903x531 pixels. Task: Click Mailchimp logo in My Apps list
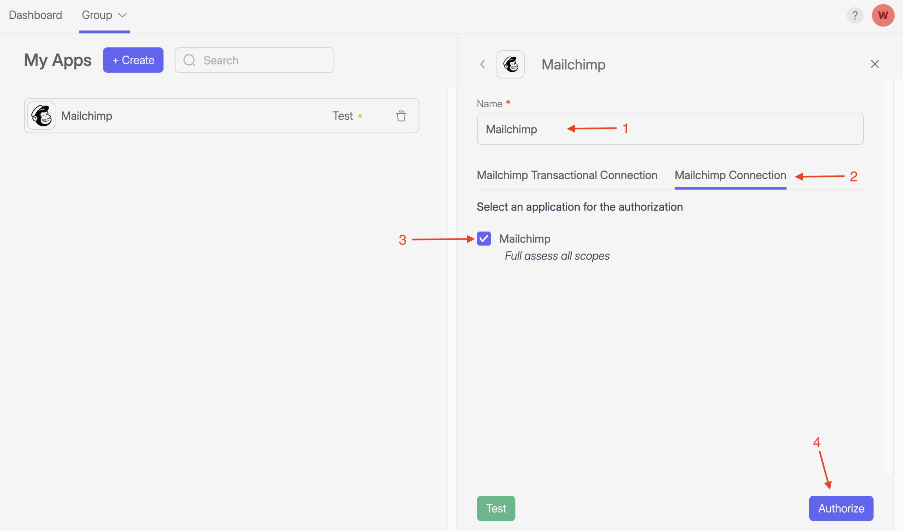coord(42,116)
